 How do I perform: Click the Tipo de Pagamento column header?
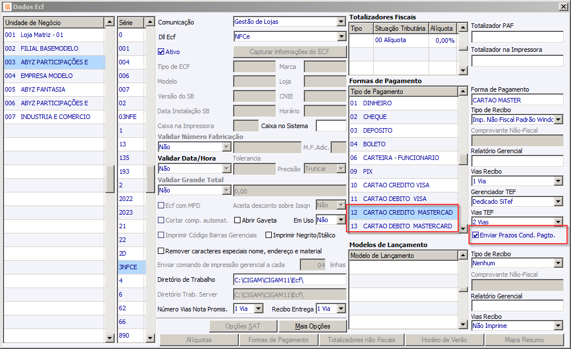(x=403, y=92)
